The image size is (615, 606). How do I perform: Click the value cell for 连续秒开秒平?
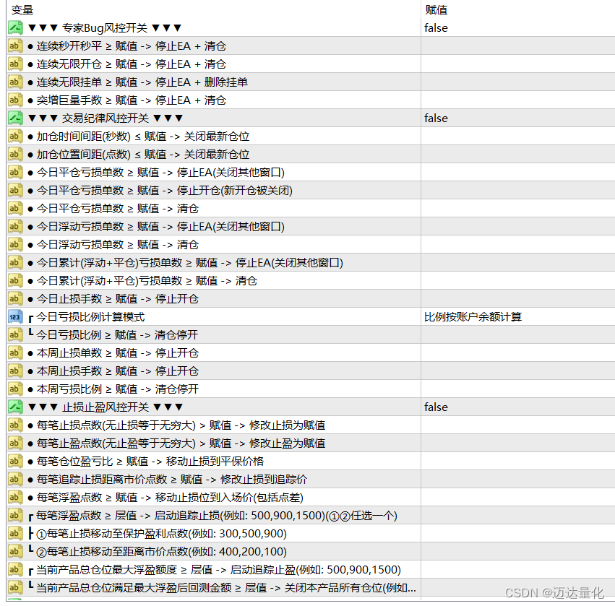[x=517, y=46]
